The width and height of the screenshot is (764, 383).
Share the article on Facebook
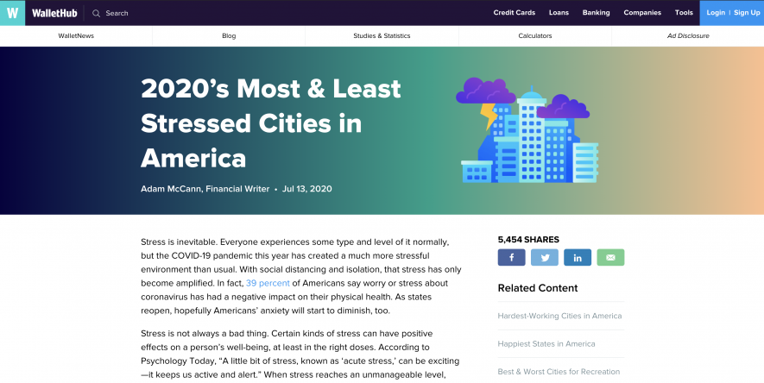pos(511,257)
